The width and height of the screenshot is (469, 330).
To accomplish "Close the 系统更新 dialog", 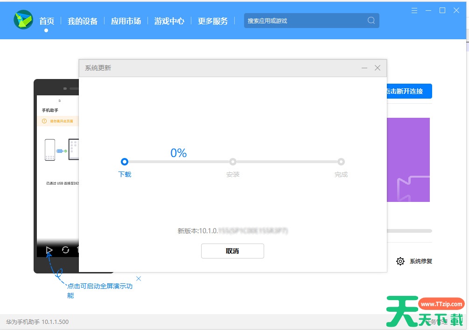I will pyautogui.click(x=378, y=68).
